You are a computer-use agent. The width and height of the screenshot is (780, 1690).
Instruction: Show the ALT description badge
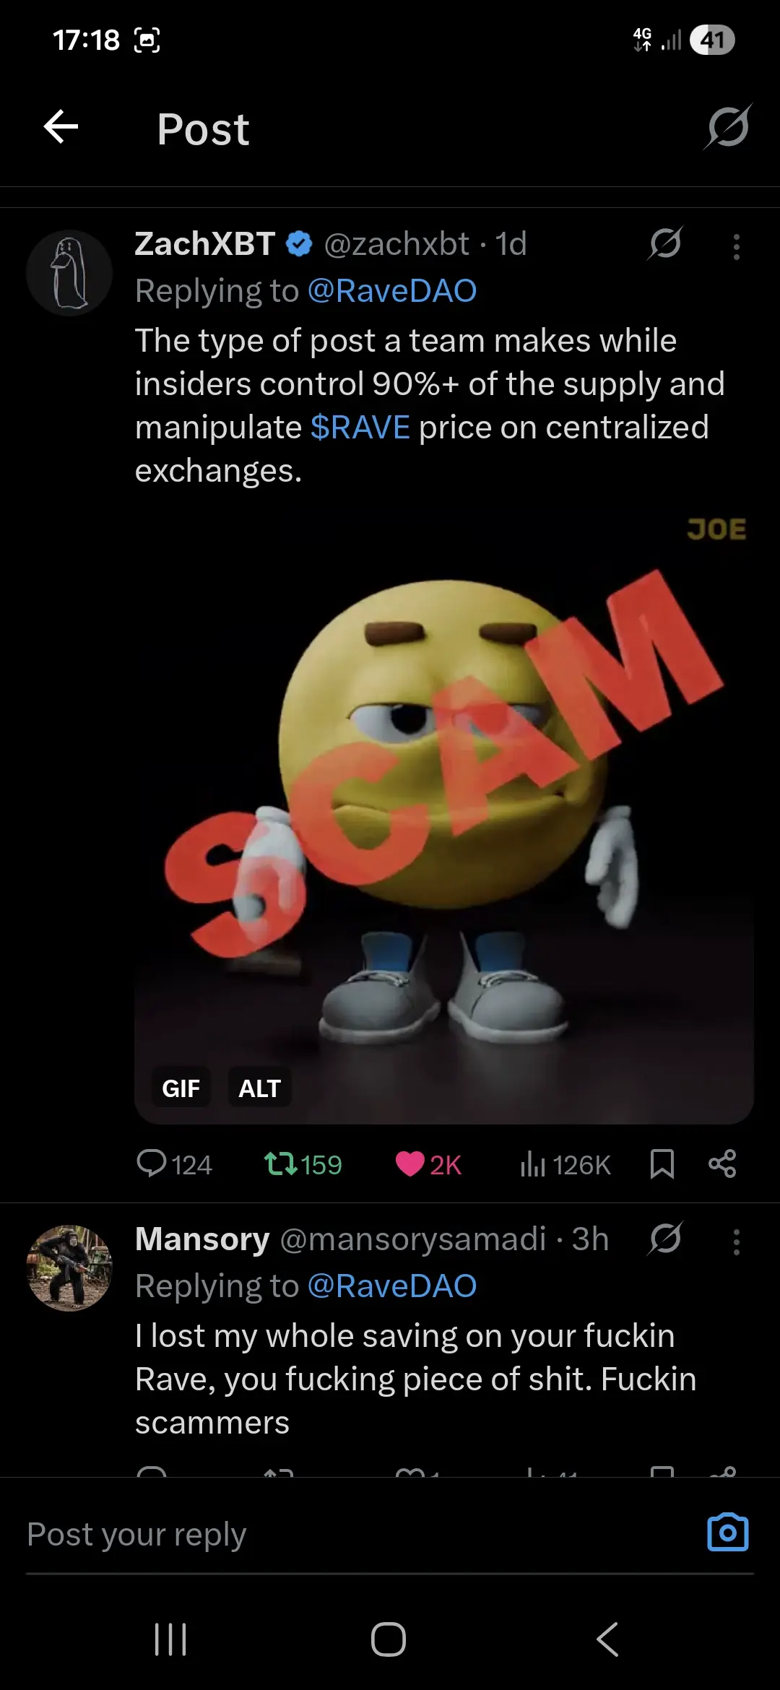[260, 1088]
